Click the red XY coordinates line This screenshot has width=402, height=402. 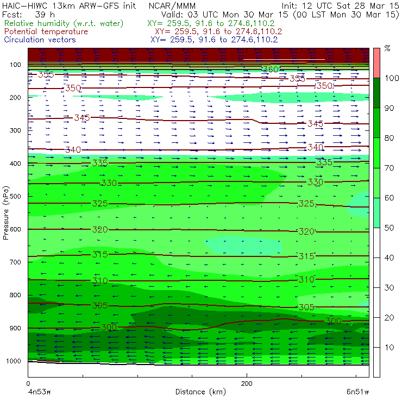click(218, 32)
